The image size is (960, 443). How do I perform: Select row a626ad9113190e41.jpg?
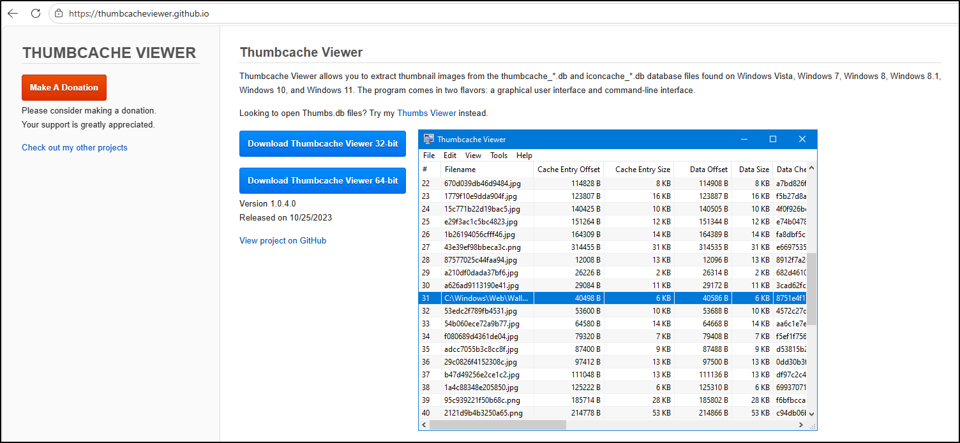pyautogui.click(x=613, y=286)
